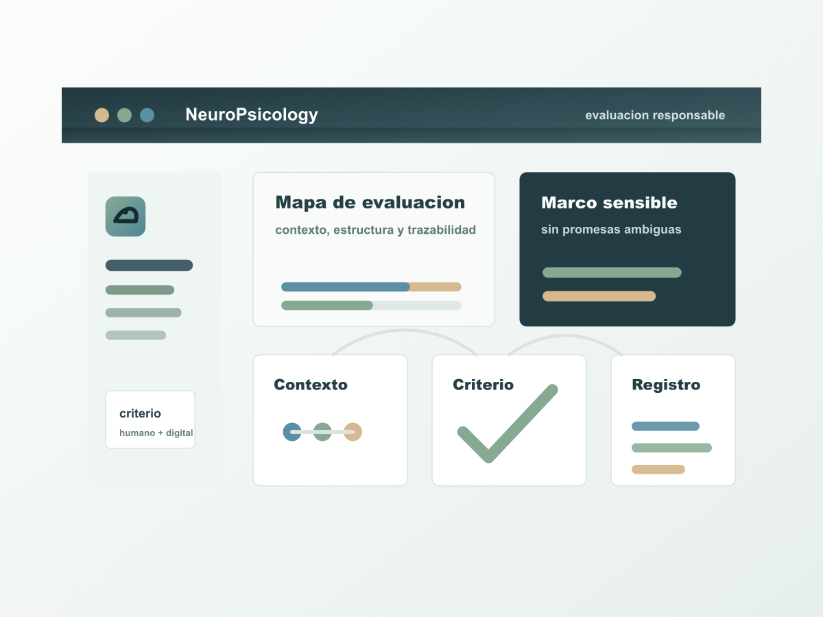
Task: Select the second sidebar menu bar
Action: [x=140, y=290]
